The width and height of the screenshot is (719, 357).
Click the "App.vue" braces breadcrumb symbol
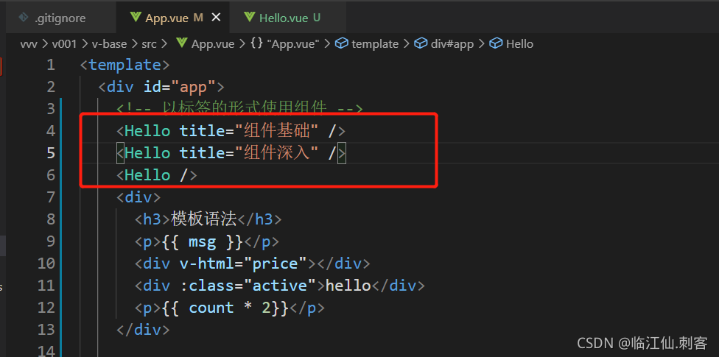(x=293, y=44)
